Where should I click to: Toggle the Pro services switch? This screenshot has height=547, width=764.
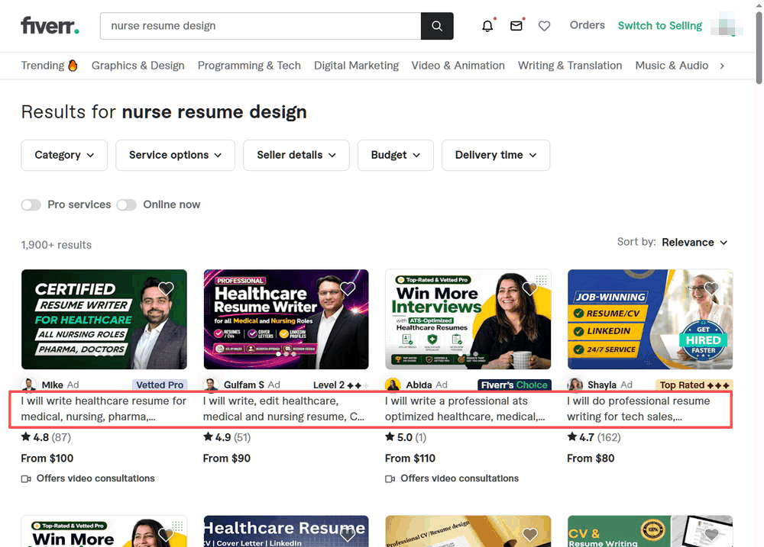tap(31, 205)
